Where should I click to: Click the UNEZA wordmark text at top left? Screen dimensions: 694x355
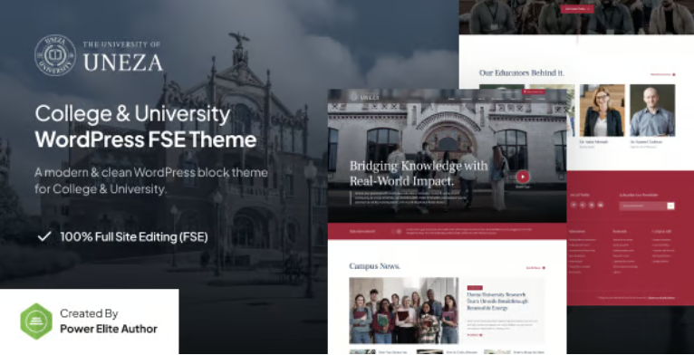point(123,62)
